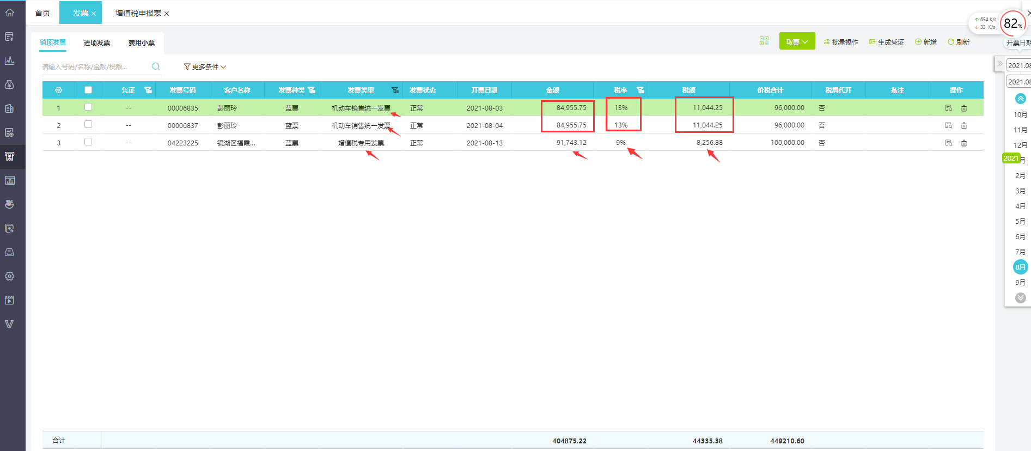Click the home icon in the sidebar
1031x451 pixels.
(x=10, y=13)
